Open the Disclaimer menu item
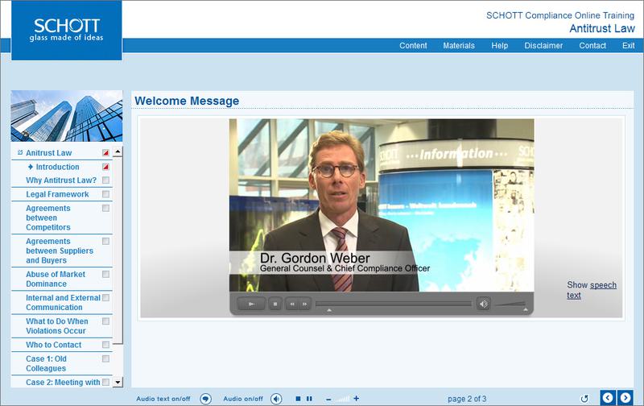This screenshot has height=406, width=644. coord(543,46)
